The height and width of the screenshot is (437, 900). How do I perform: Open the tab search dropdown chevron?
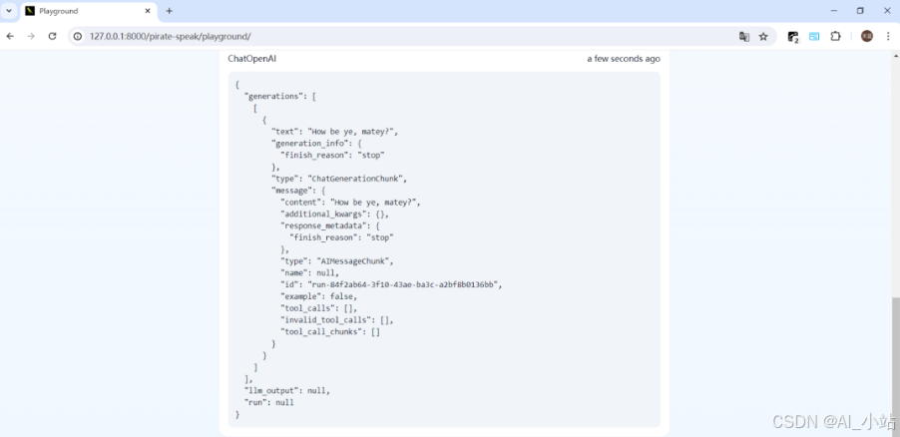click(x=9, y=11)
